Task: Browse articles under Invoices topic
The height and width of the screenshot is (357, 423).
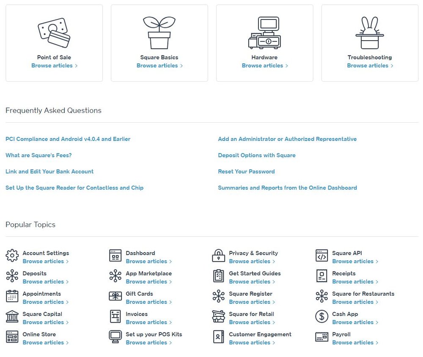Action: click(x=146, y=322)
